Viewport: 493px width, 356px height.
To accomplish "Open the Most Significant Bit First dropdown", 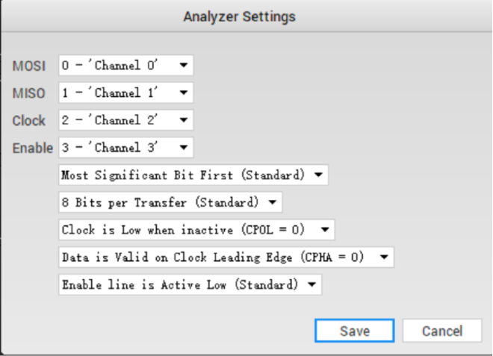I will coord(193,175).
